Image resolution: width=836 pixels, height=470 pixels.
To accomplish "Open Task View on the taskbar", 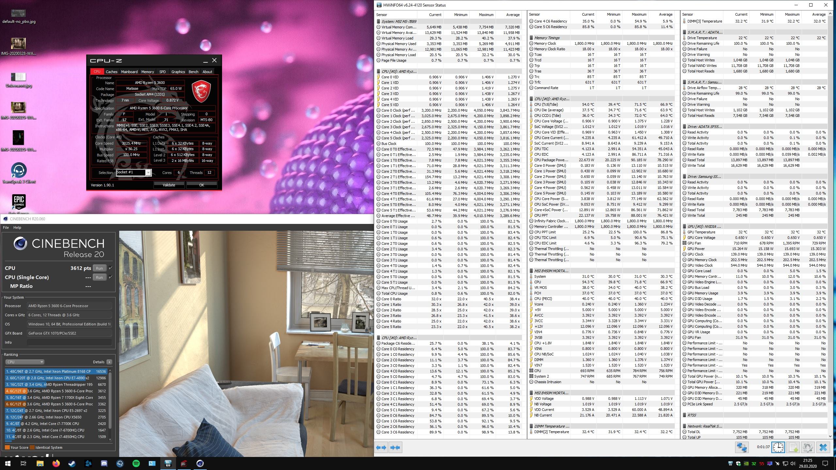I will click(24, 463).
